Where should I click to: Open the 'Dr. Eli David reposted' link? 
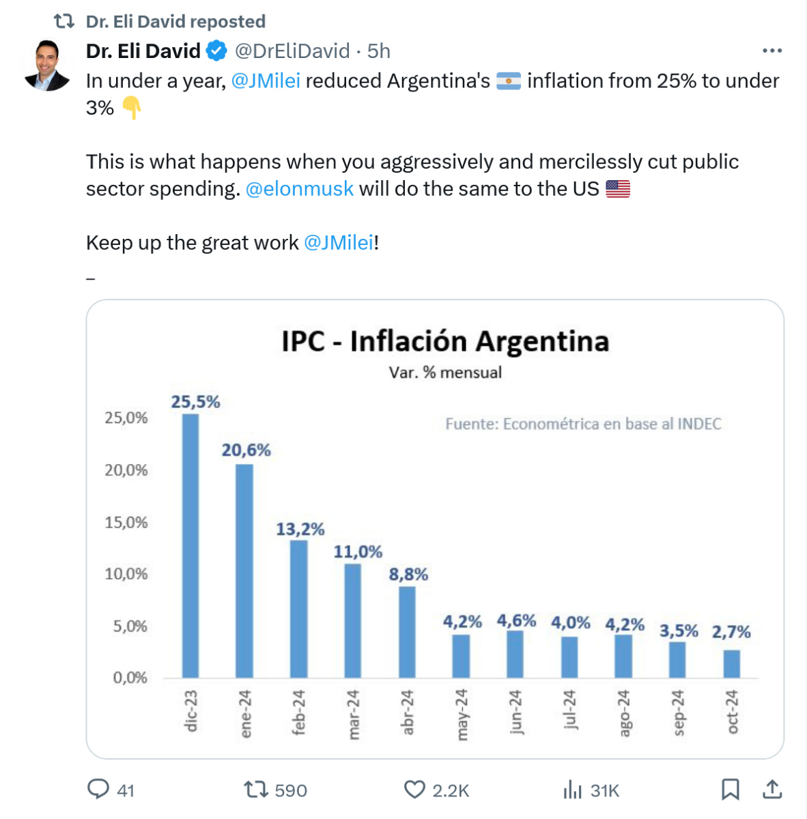(175, 22)
